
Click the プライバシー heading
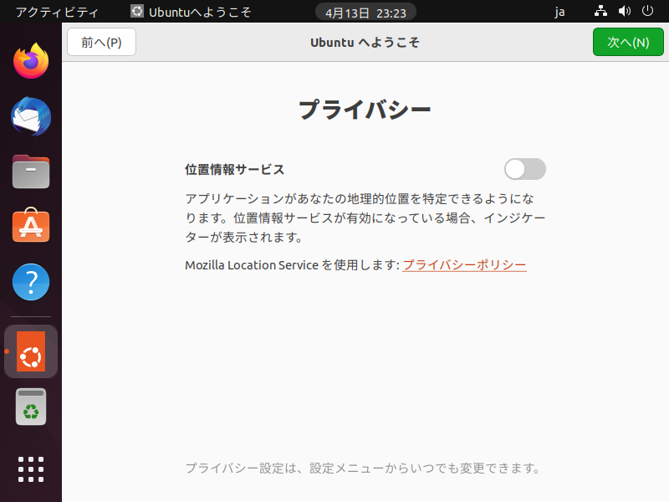point(365,110)
